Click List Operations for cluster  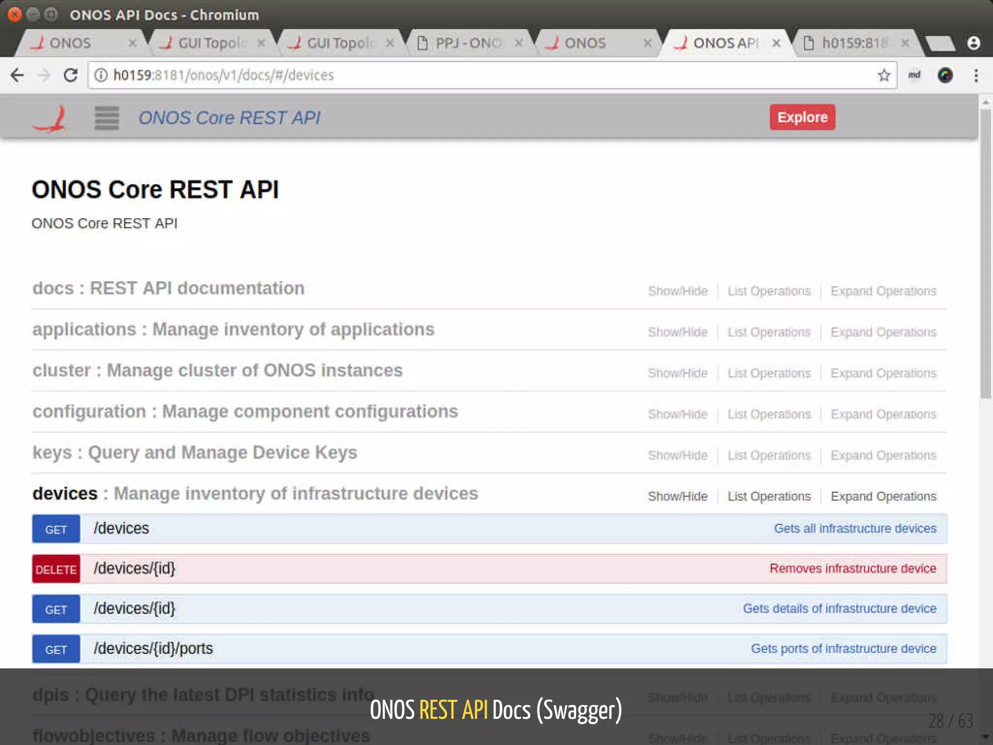coord(769,373)
